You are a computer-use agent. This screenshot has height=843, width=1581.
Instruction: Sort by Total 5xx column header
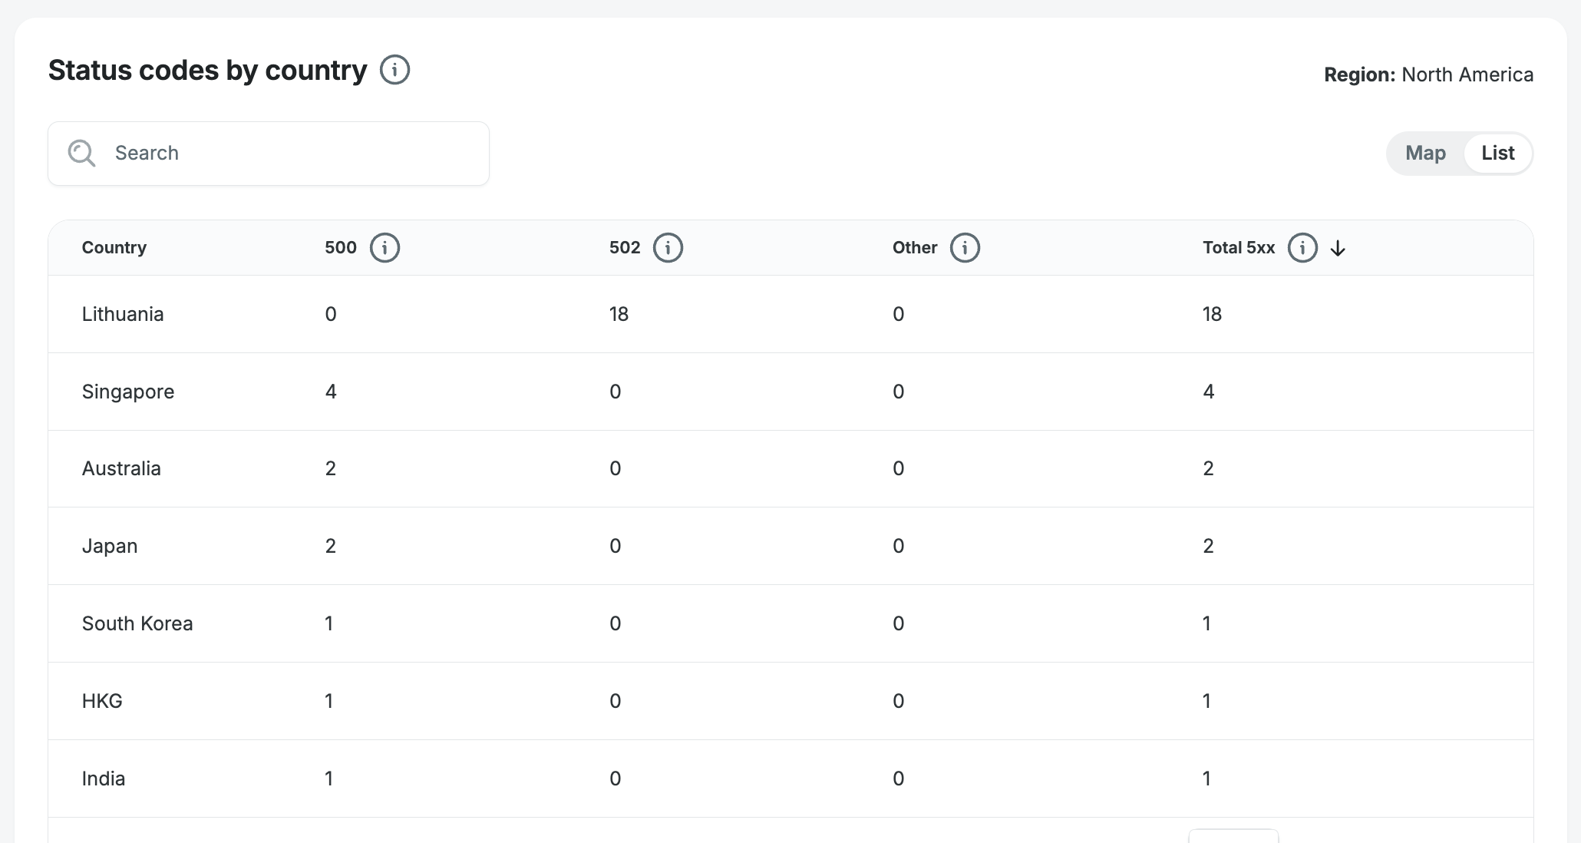[1238, 248]
